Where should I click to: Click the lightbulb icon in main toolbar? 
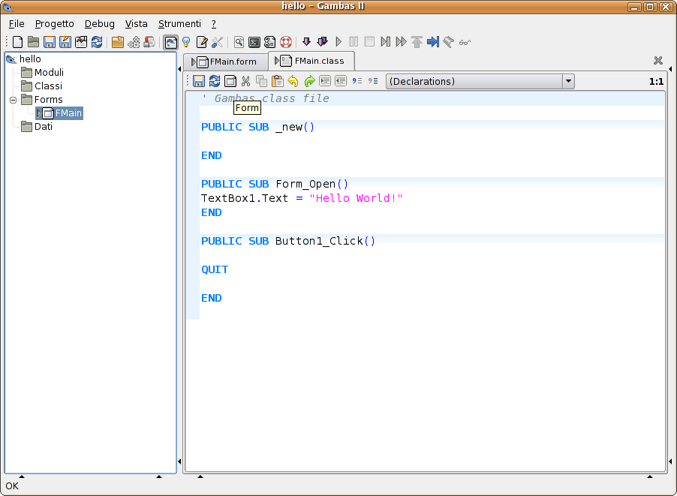pyautogui.click(x=186, y=42)
